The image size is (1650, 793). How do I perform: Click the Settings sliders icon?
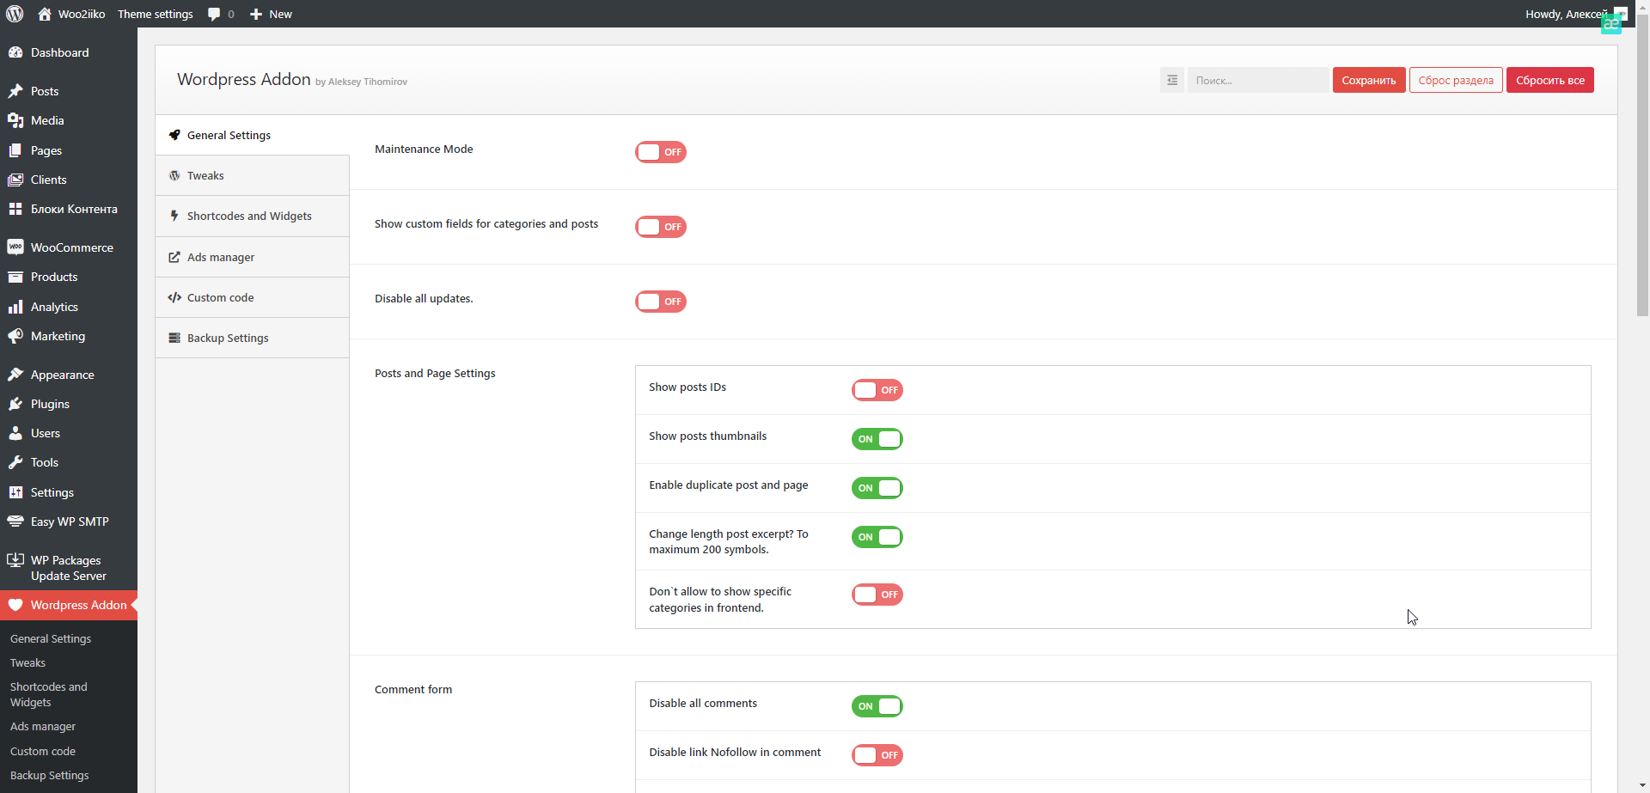click(15, 492)
